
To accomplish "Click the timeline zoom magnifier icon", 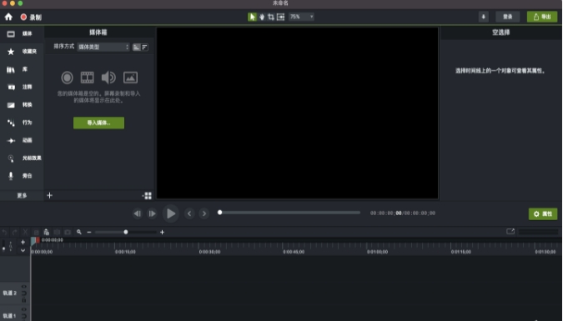I will (x=79, y=232).
